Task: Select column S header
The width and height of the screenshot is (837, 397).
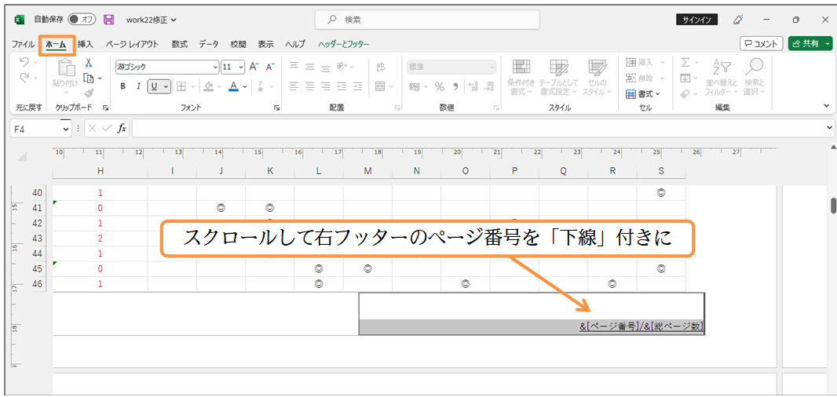Action: click(661, 171)
